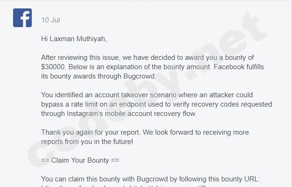Click the line starting "Thank you again"
The image size is (292, 187).
click(145, 132)
